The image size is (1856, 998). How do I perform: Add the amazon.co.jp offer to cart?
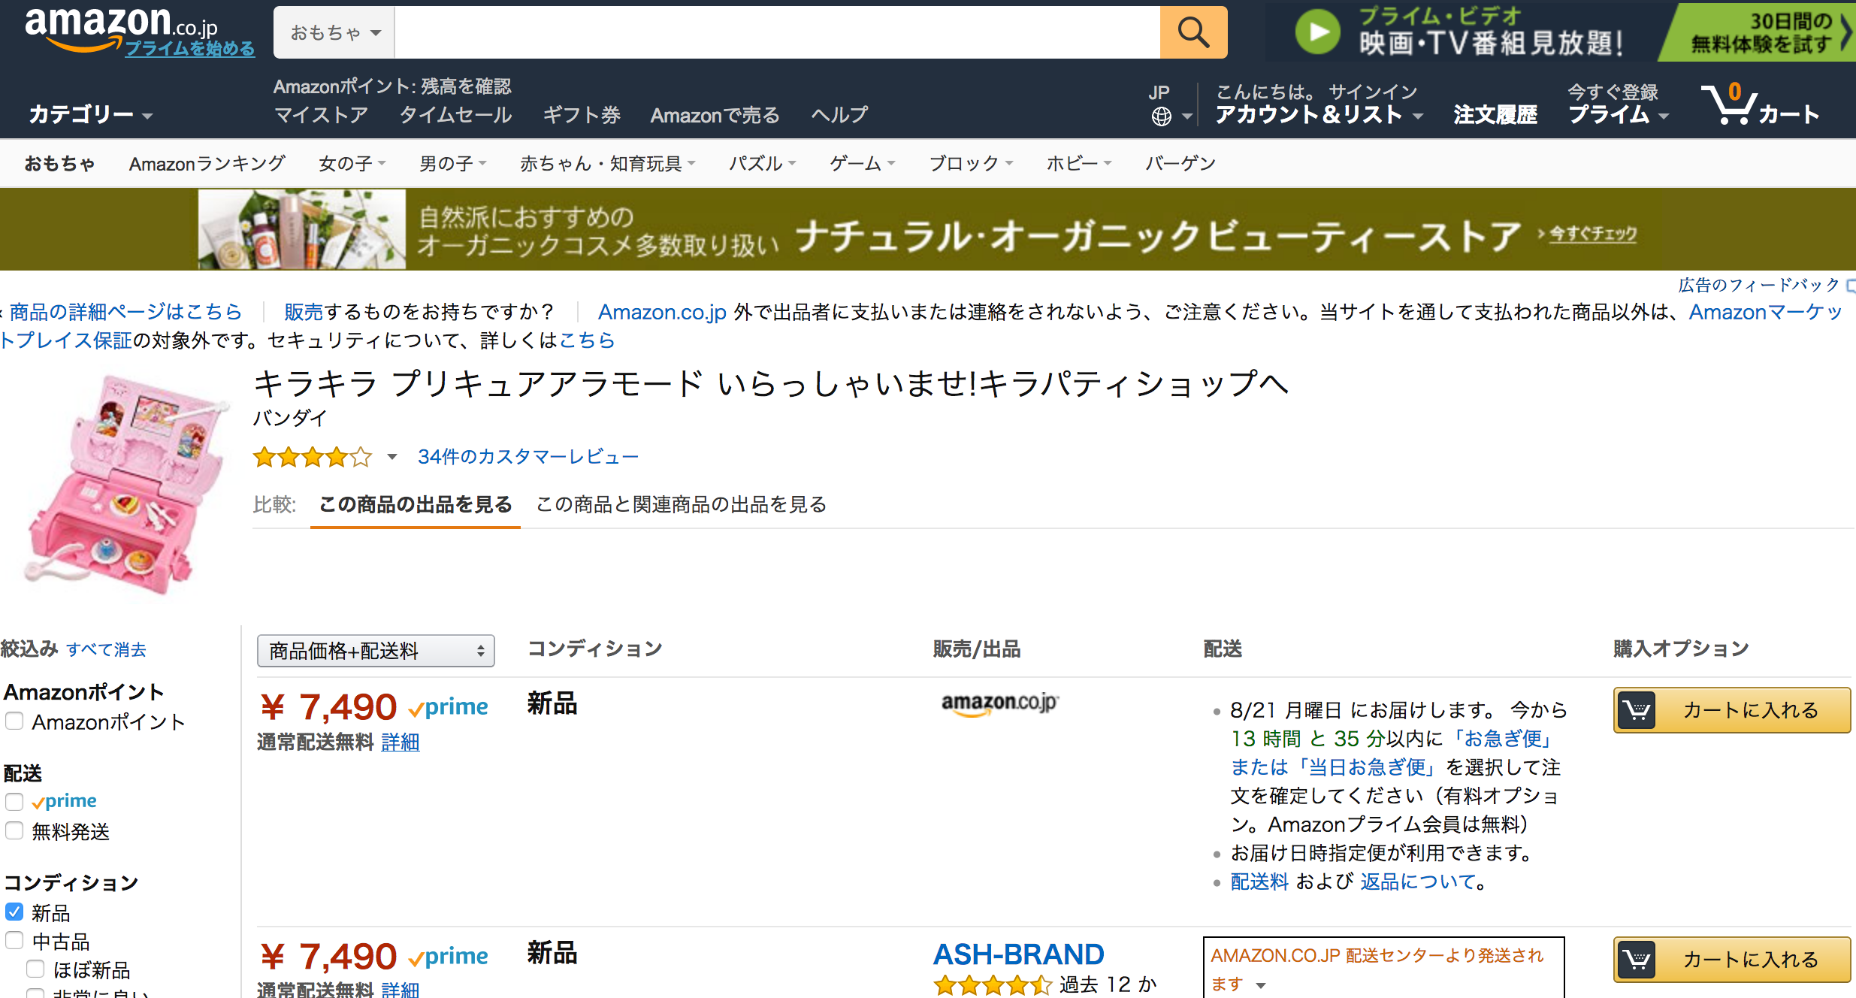[1732, 709]
